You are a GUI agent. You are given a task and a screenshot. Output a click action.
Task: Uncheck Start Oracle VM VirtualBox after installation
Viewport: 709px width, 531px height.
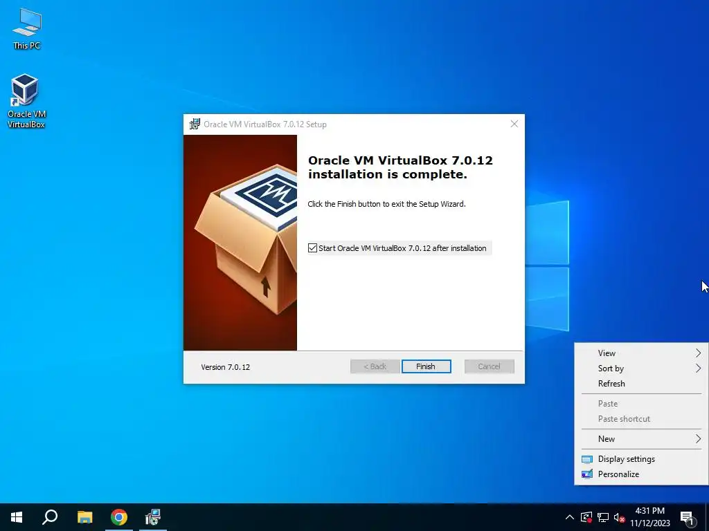[x=312, y=248]
